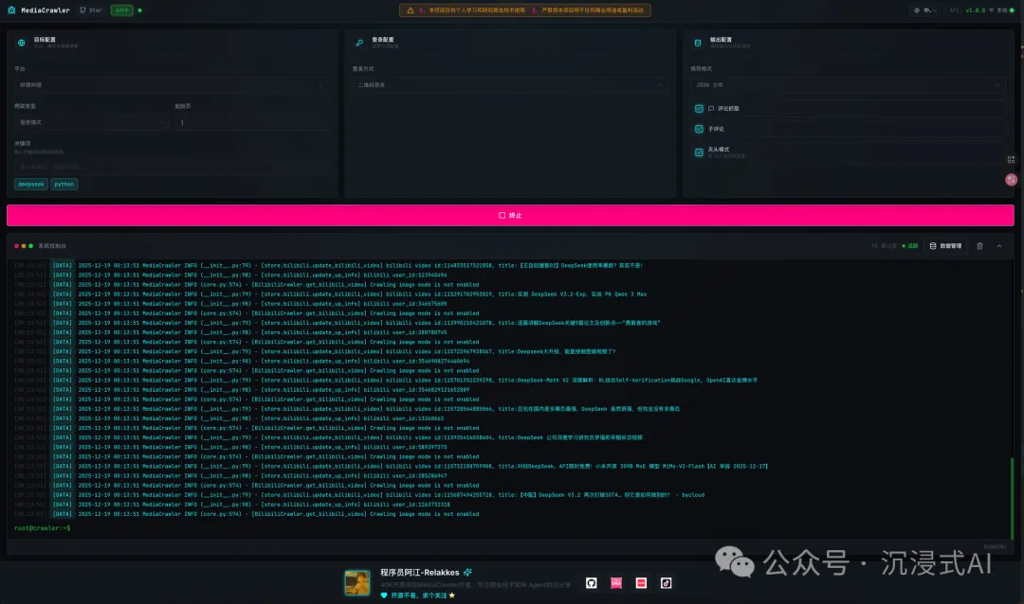Open the author's GitHub icon link

click(591, 583)
